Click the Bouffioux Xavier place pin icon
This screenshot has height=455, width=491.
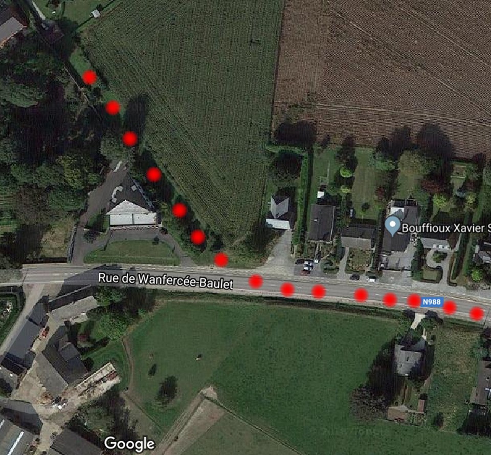[x=392, y=227]
